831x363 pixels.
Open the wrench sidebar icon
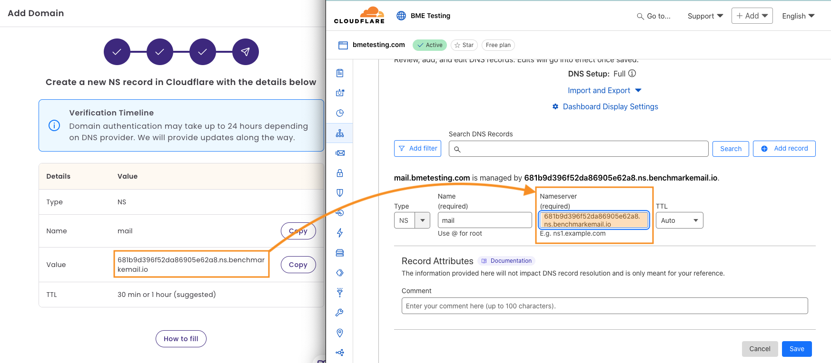(x=340, y=313)
